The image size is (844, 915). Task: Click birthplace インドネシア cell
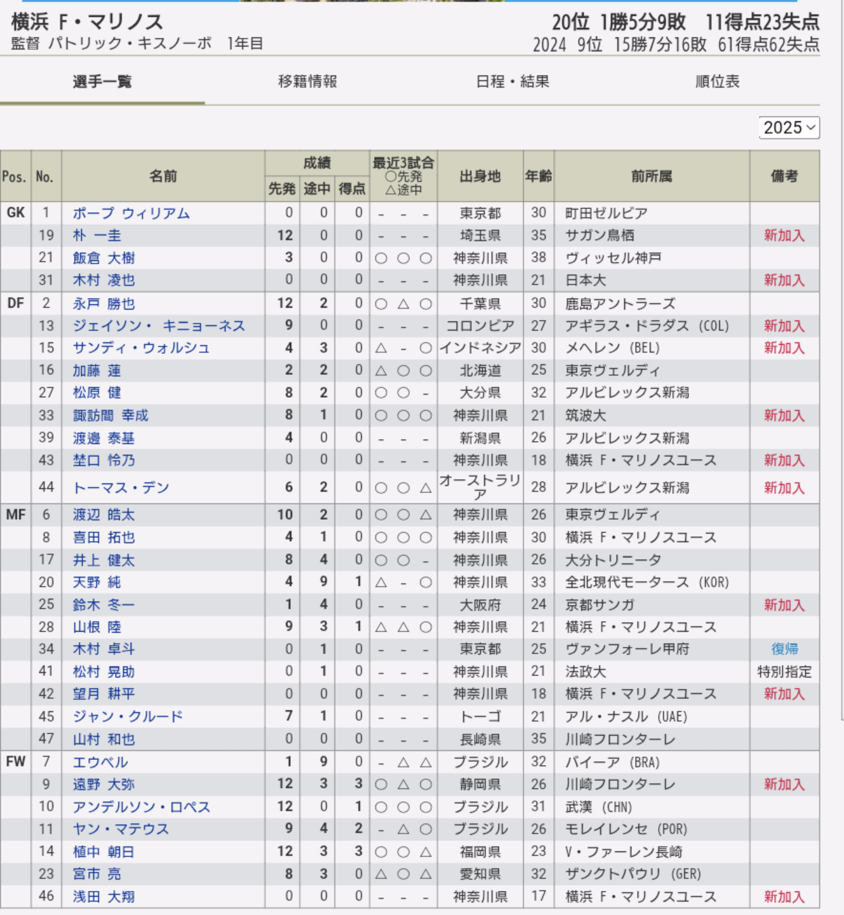(x=480, y=348)
